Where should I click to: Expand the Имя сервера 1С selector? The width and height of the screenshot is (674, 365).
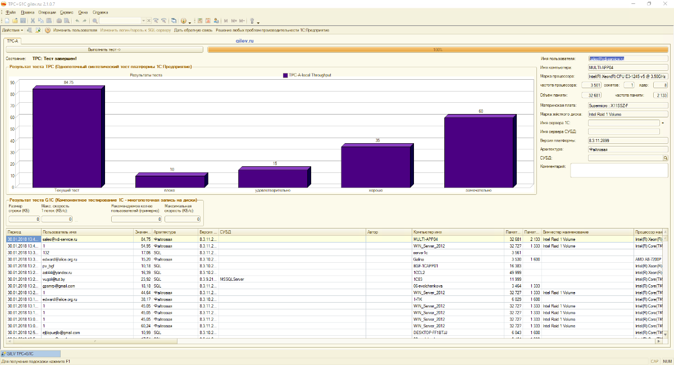pyautogui.click(x=663, y=122)
